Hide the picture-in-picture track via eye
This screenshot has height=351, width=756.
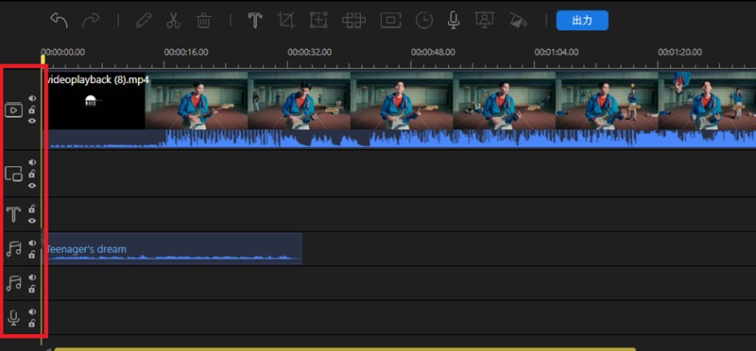[x=32, y=185]
